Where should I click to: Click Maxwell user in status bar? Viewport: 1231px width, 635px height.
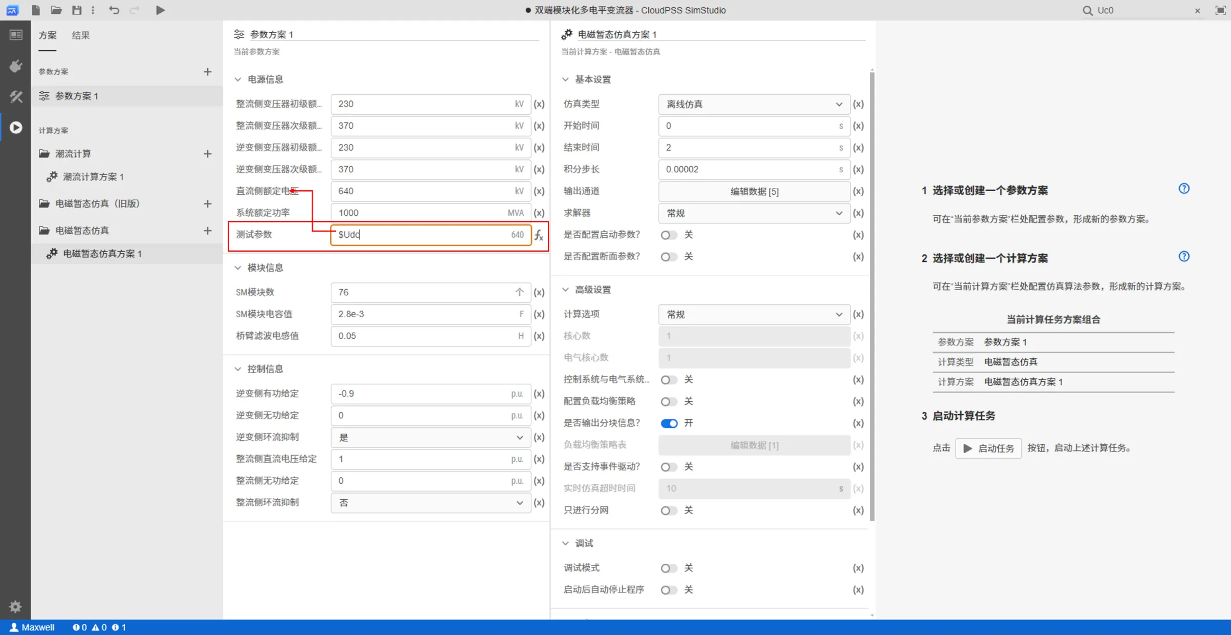(x=32, y=627)
